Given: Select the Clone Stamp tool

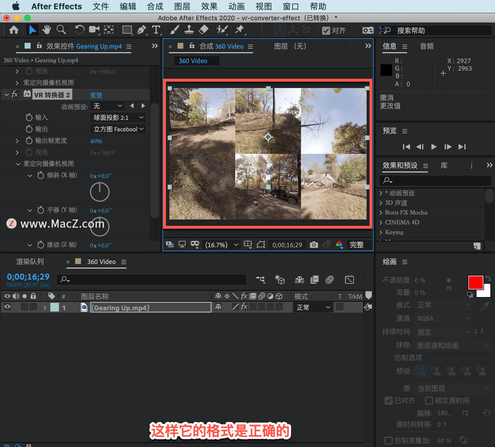Looking at the screenshot, I should coord(189,30).
